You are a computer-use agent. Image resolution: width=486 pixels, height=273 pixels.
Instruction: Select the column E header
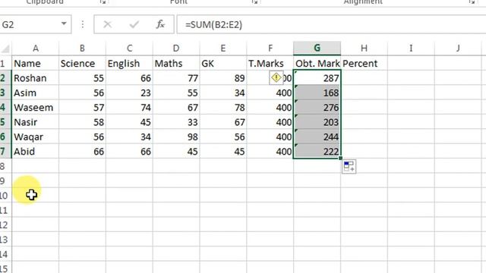pyautogui.click(x=223, y=49)
